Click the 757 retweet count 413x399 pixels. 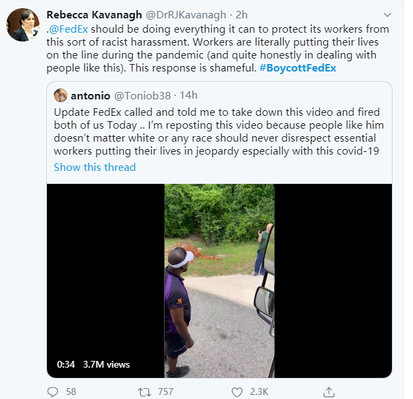(x=165, y=392)
